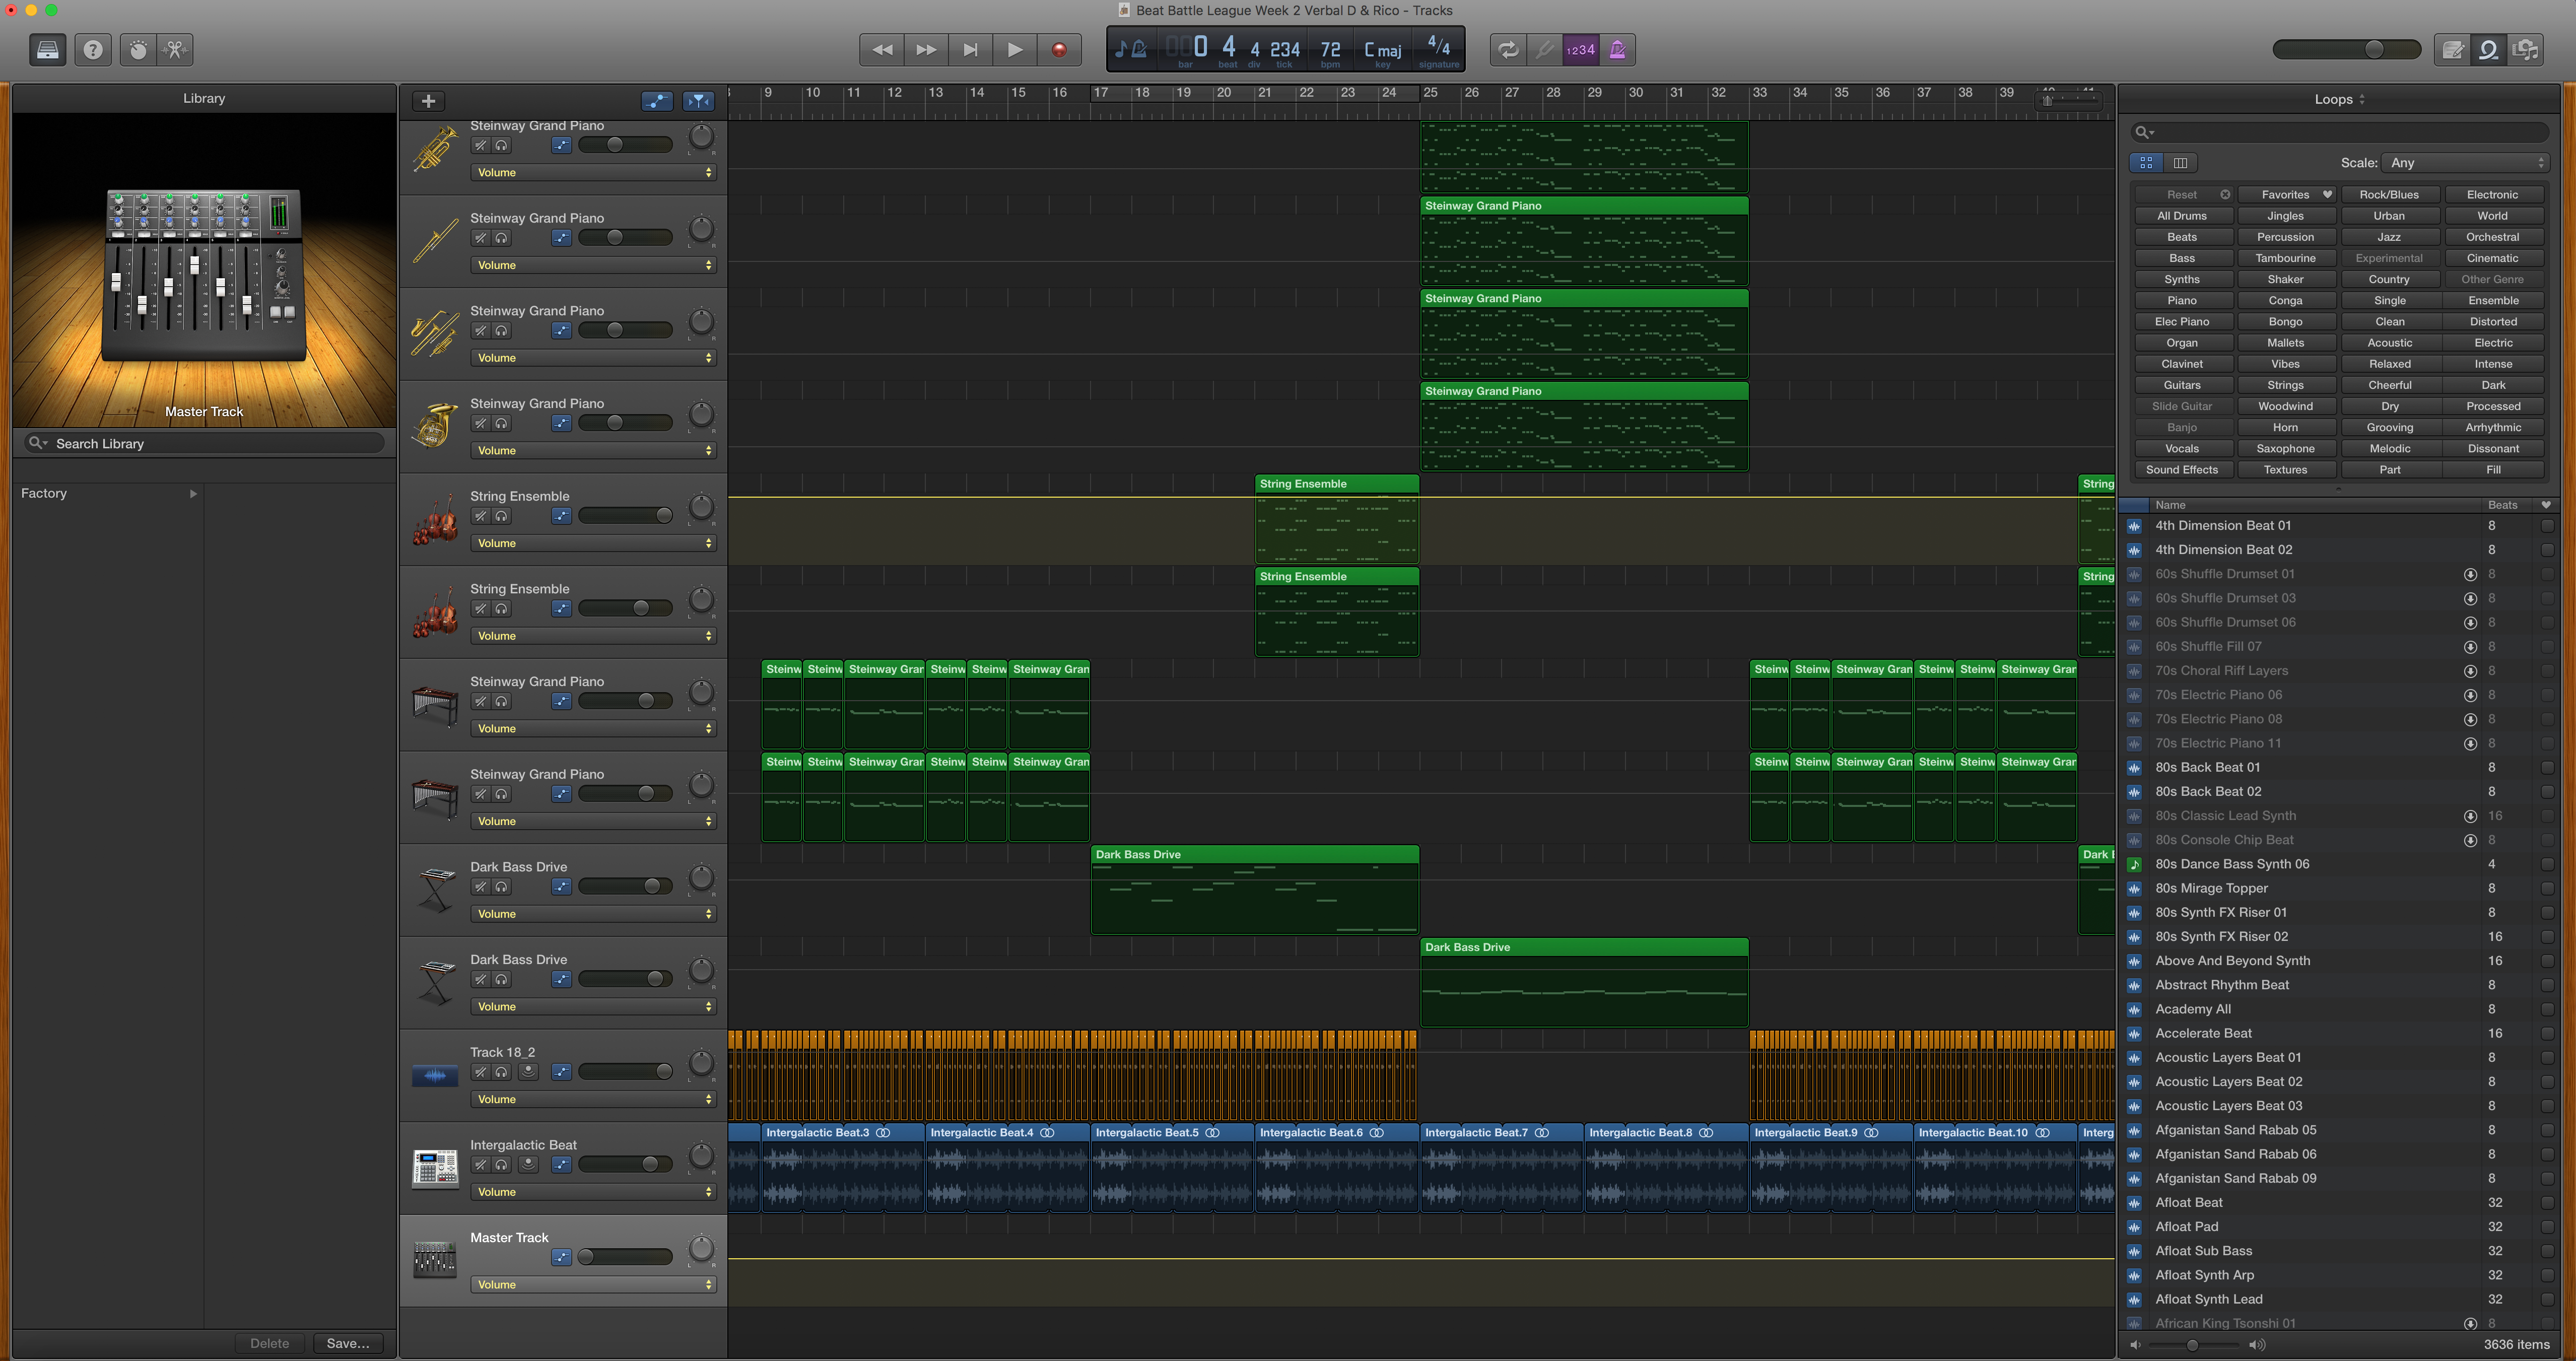This screenshot has height=1361, width=2576.
Task: Toggle the Metronome button
Action: (x=1617, y=50)
